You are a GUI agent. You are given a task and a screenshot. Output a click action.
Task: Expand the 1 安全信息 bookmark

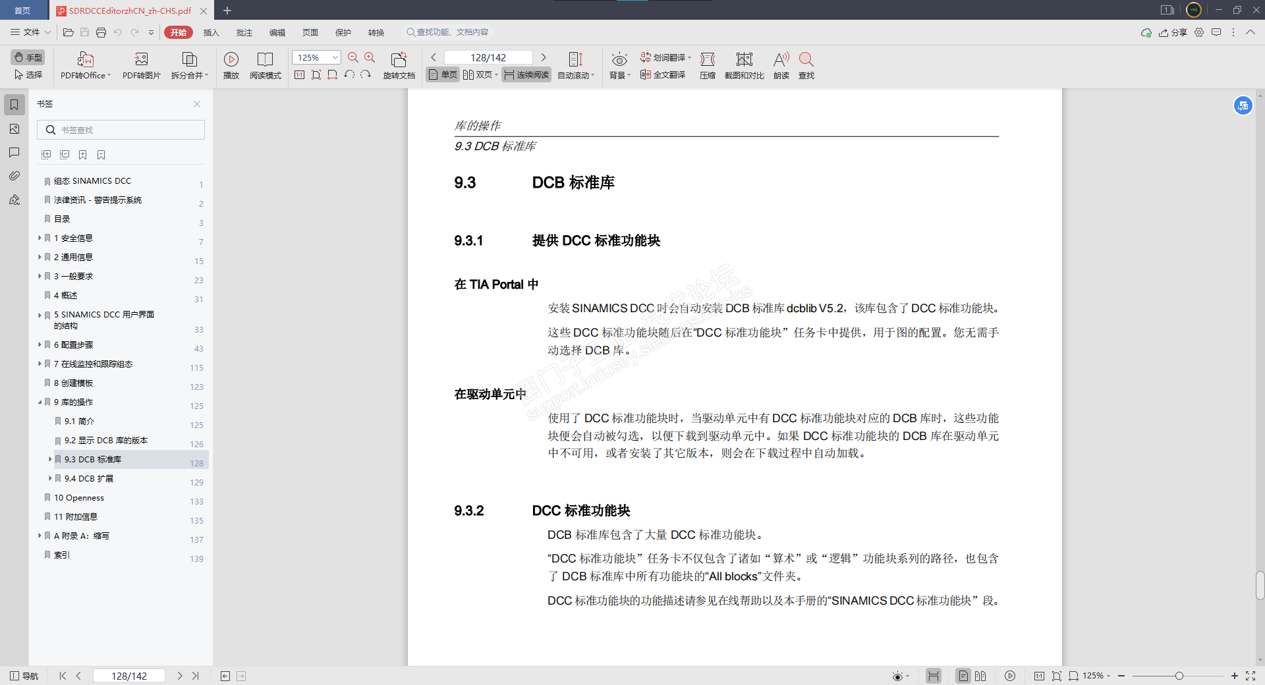click(40, 238)
